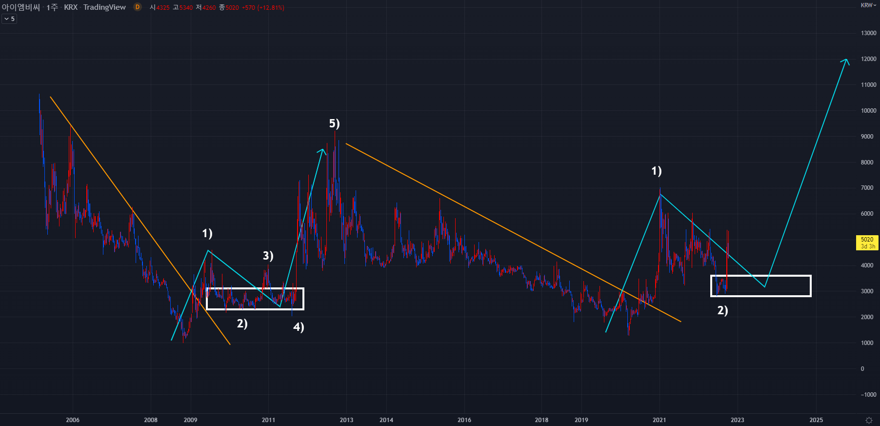Screen dimensions: 880x426
Task: Click the 2023 label on the time axis
Action: click(738, 420)
